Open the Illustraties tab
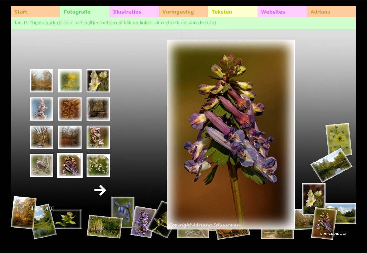 click(134, 12)
